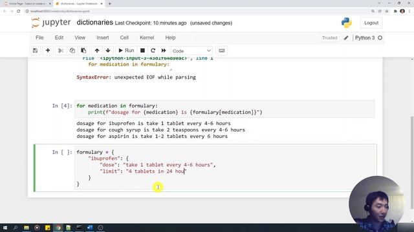Click Last Checkpoint status text
Image resolution: width=414 pixels, height=232 pixels.
[x=151, y=23]
